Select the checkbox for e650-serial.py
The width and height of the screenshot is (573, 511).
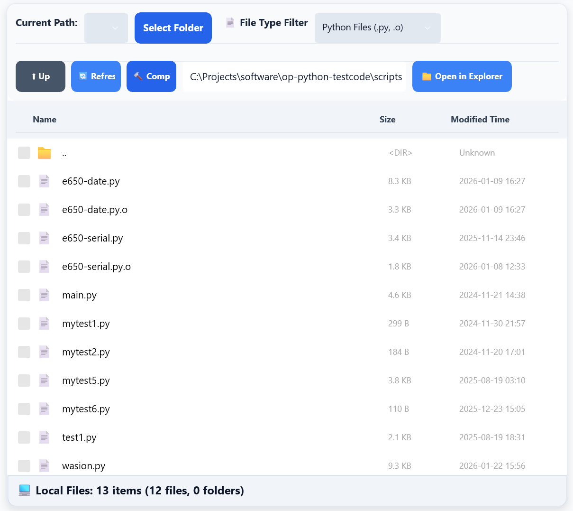pos(24,238)
